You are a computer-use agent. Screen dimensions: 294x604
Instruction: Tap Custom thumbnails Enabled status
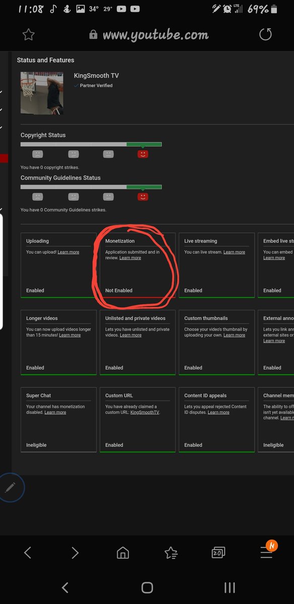(193, 367)
